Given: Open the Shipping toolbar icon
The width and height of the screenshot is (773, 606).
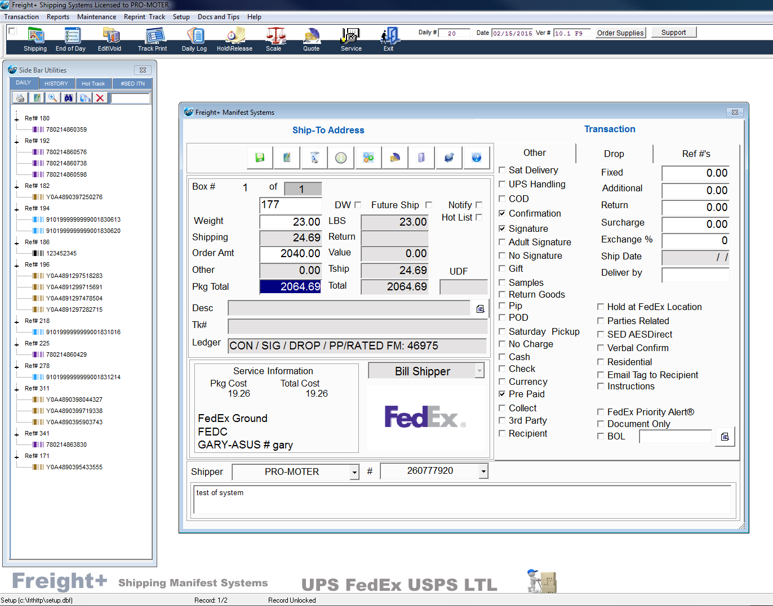Looking at the screenshot, I should point(35,40).
